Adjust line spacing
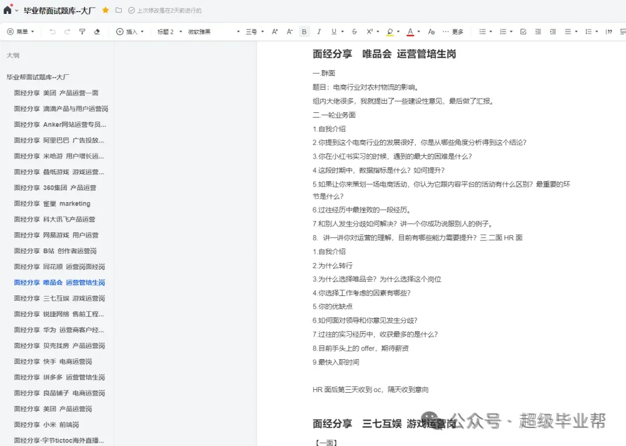 (588, 31)
